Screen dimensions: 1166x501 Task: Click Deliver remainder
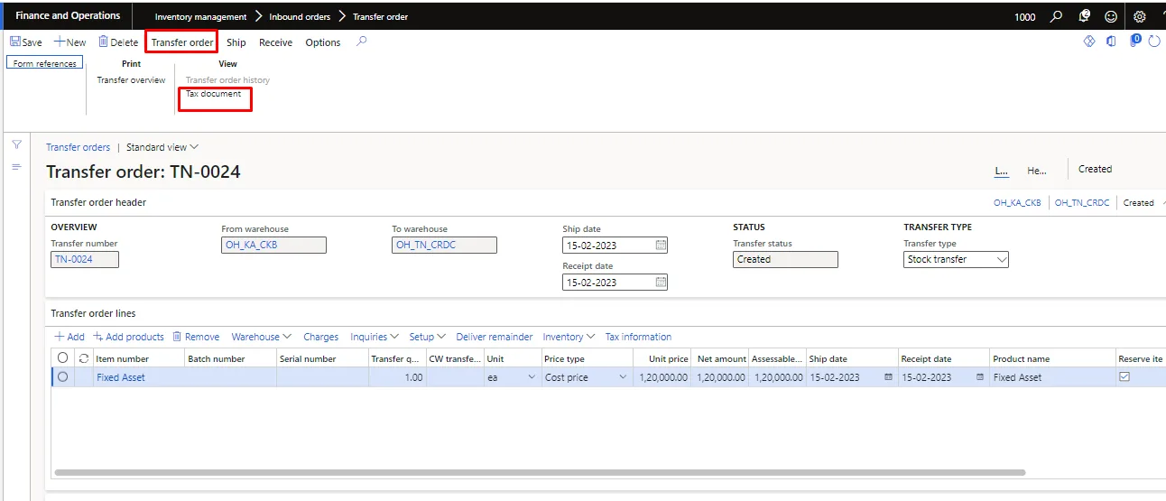point(495,337)
